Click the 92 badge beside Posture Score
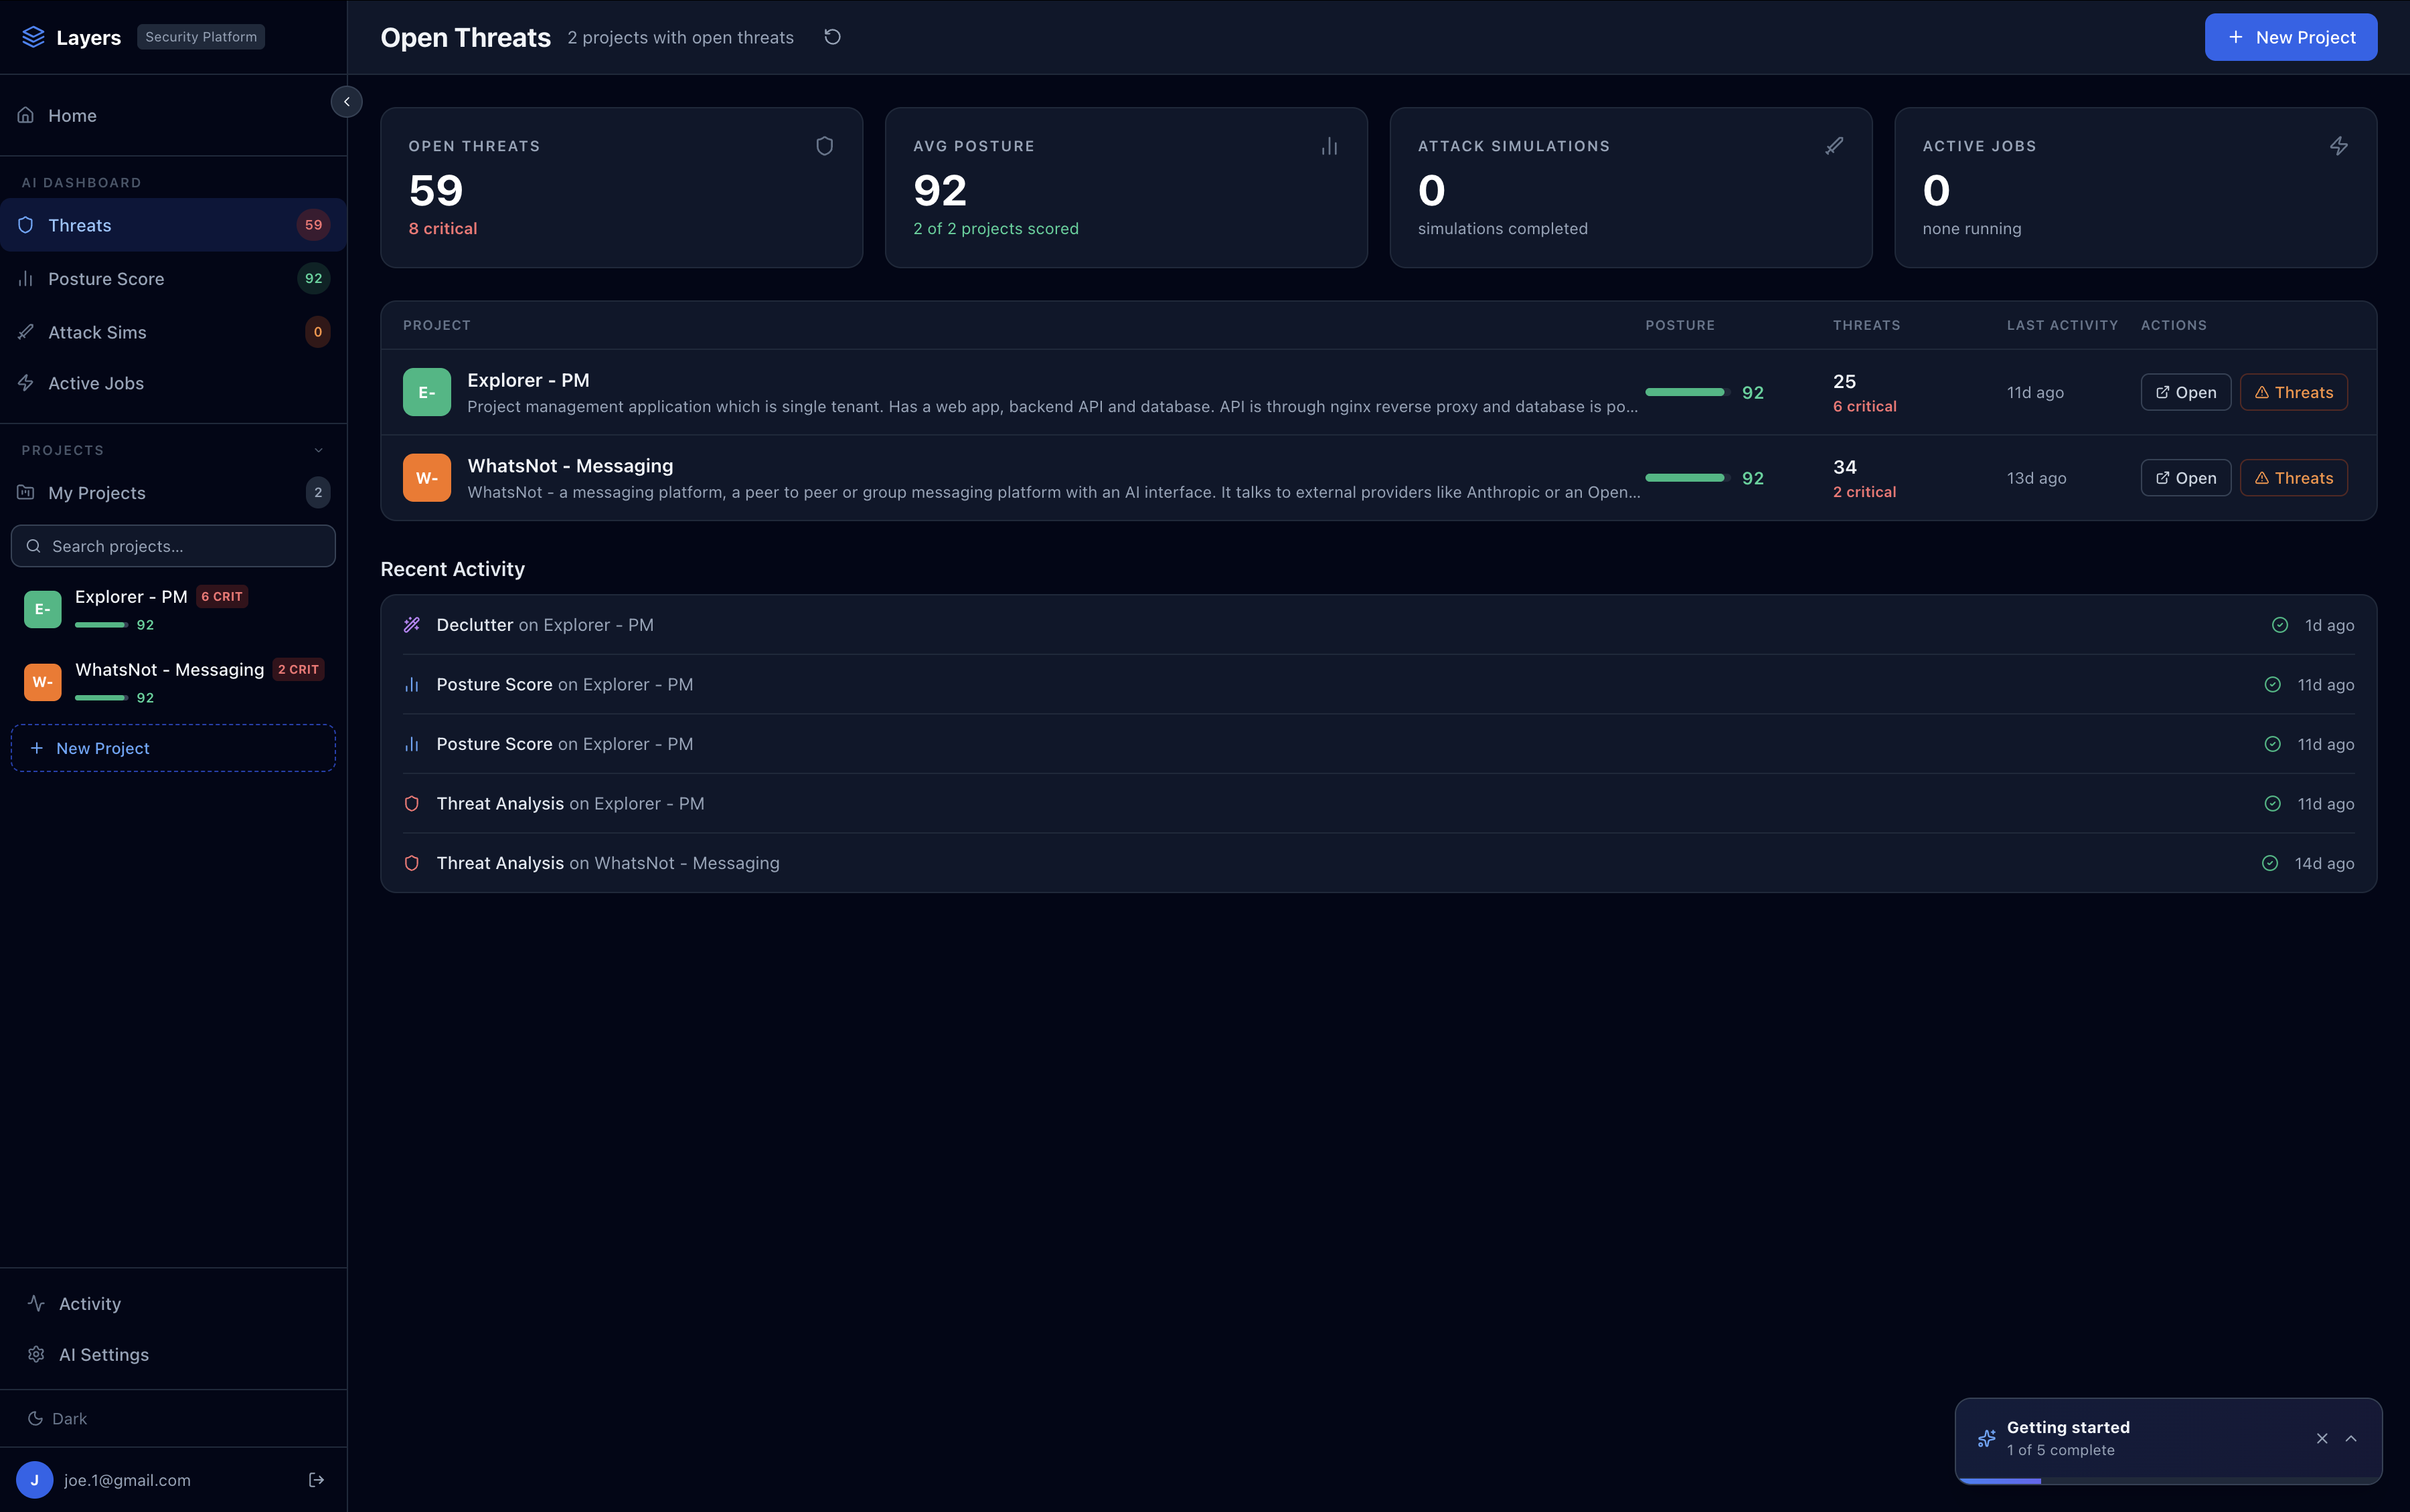2410x1512 pixels. [314, 278]
